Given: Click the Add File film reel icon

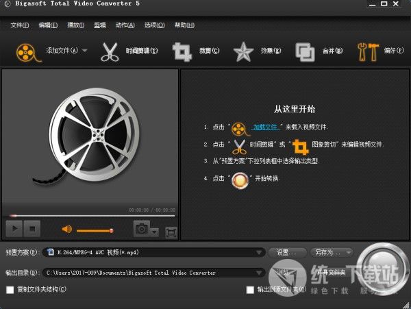Looking at the screenshot, I should 25,51.
